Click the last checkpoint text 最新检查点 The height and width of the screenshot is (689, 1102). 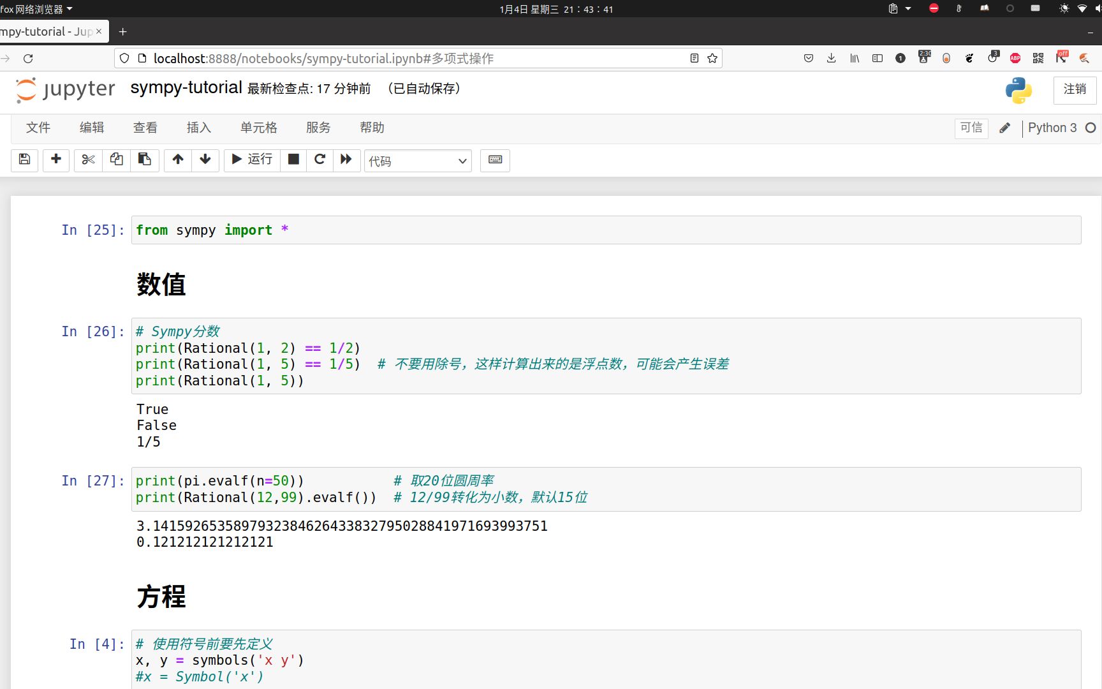(309, 89)
